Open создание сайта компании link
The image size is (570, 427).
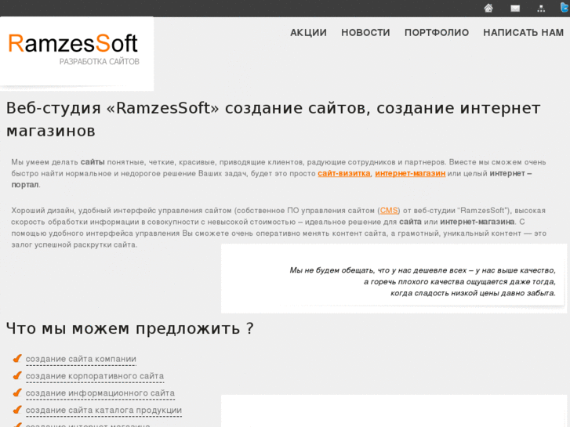coord(81,359)
